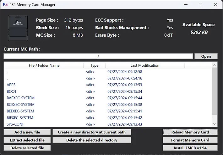
Task: Sort by File / Folder Name column
Action: (44, 65)
